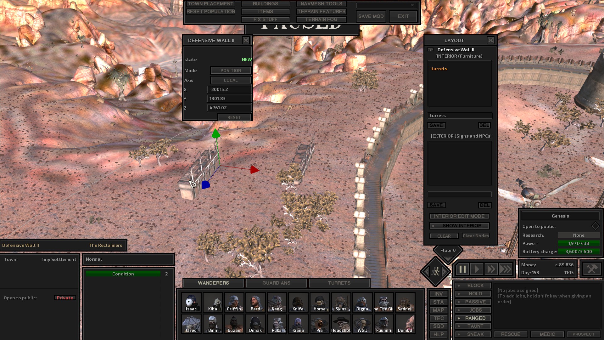Select Knife's portrait

(x=298, y=303)
